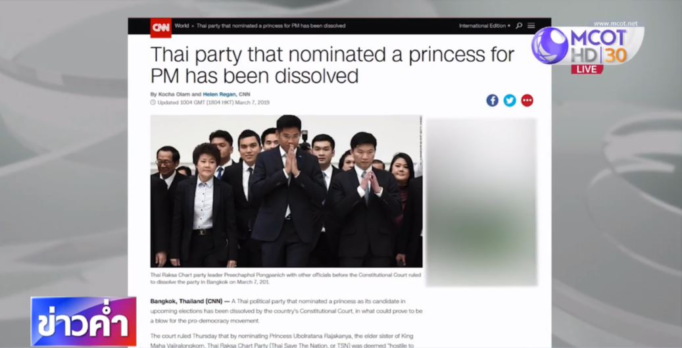The height and width of the screenshot is (348, 682).
Task: Click the photo caption about Preechaphol Pongpanich
Action: click(286, 278)
